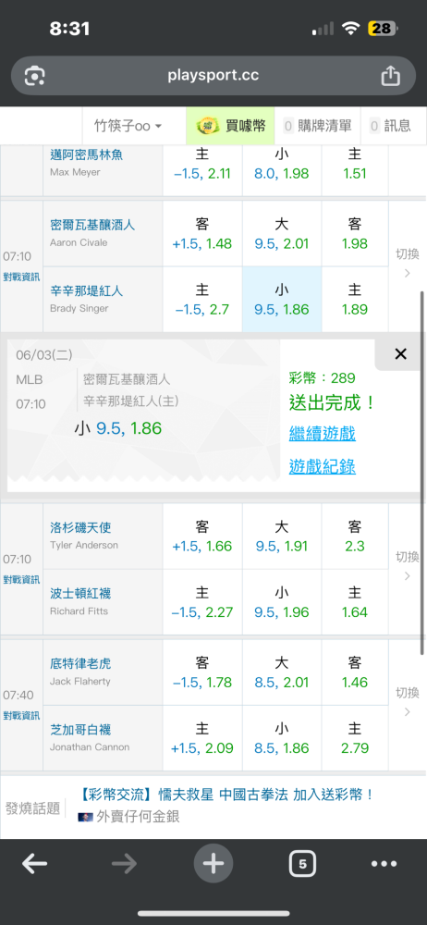Image resolution: width=427 pixels, height=925 pixels.
Task: Select Angels 大 9.5, 1.91 total
Action: click(x=282, y=536)
